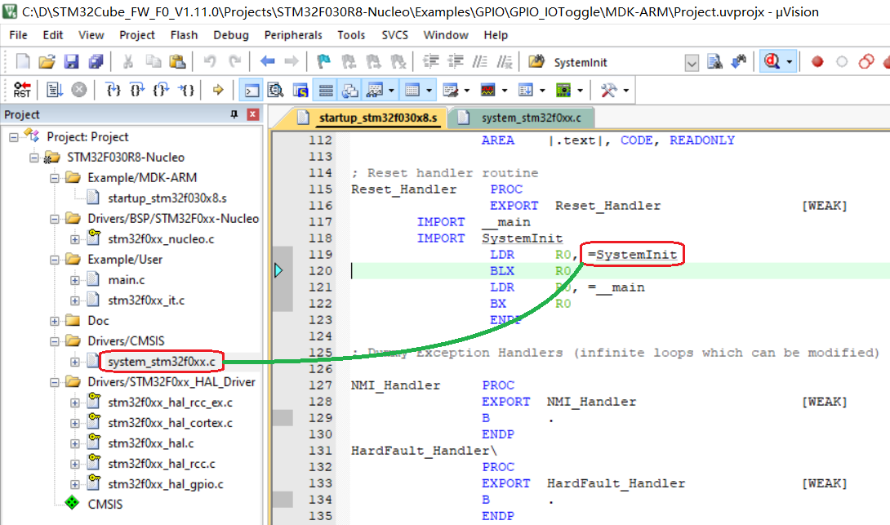Open the Peripherals menu
This screenshot has height=525, width=890.
tap(293, 34)
